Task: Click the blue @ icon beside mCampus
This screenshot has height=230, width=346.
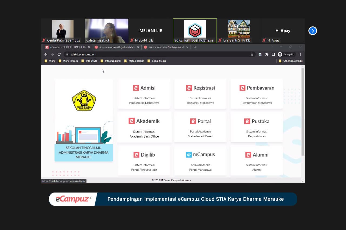Action: tap(189, 155)
